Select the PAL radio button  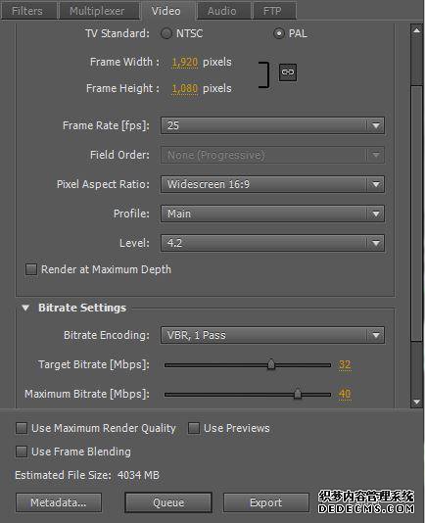point(279,33)
